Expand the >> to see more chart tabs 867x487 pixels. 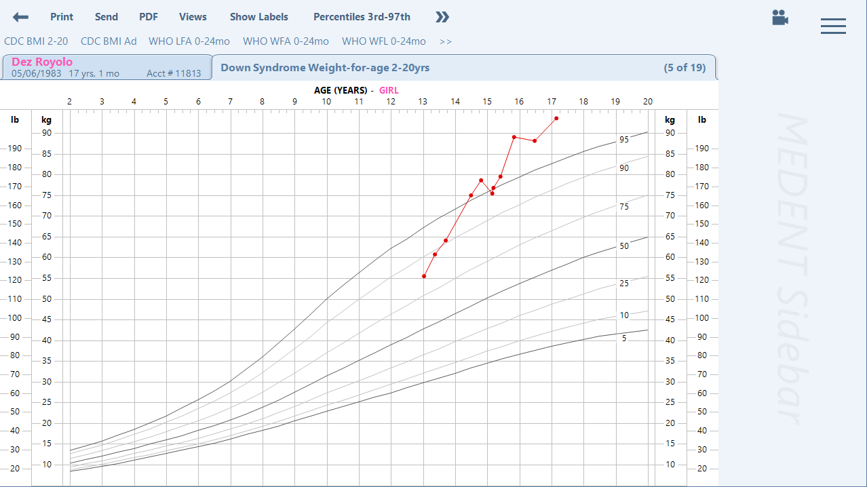pyautogui.click(x=446, y=41)
